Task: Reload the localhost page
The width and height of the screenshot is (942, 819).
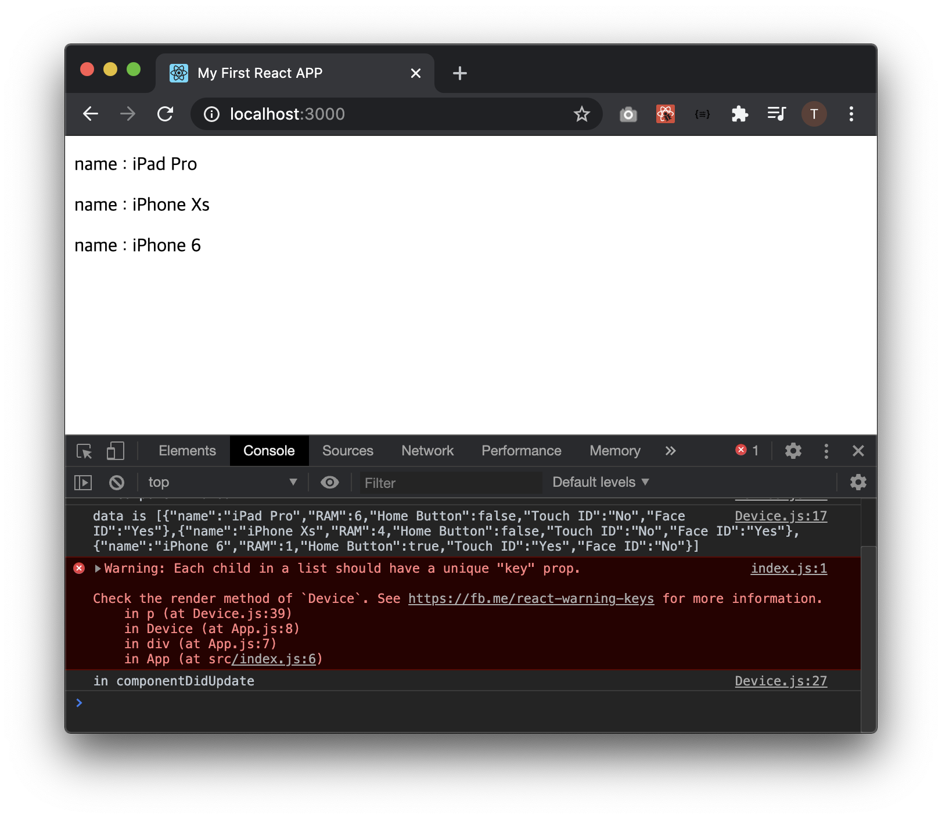Action: click(x=166, y=114)
